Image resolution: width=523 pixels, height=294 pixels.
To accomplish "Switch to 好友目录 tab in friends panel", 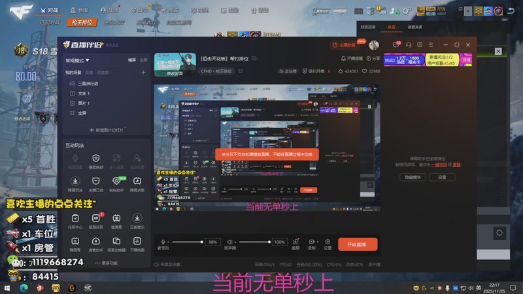I will click(368, 27).
